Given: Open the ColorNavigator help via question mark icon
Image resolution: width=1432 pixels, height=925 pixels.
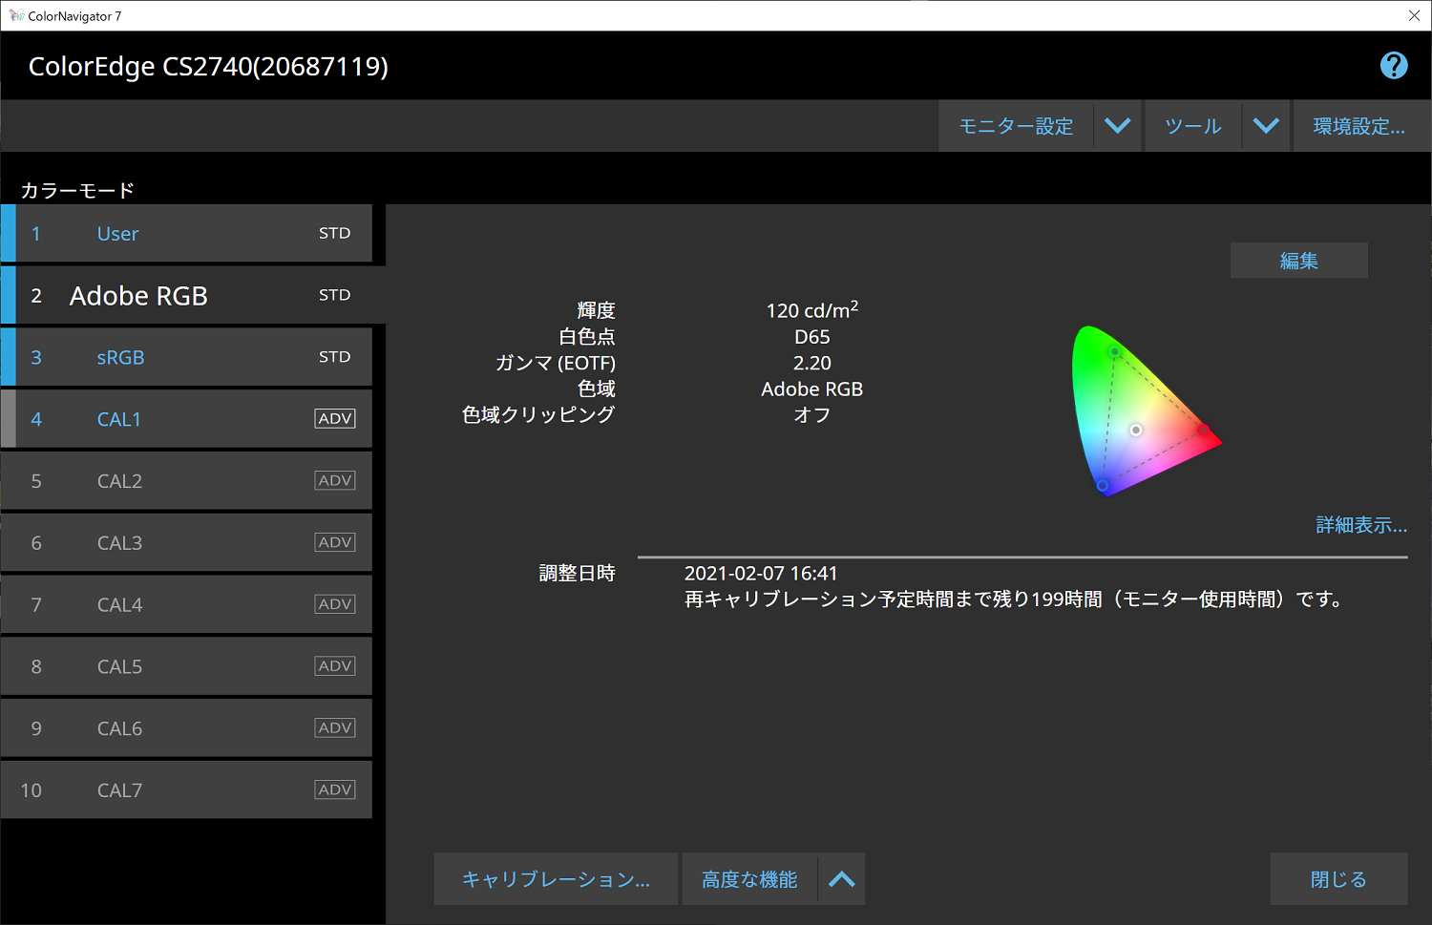Looking at the screenshot, I should pos(1393,65).
